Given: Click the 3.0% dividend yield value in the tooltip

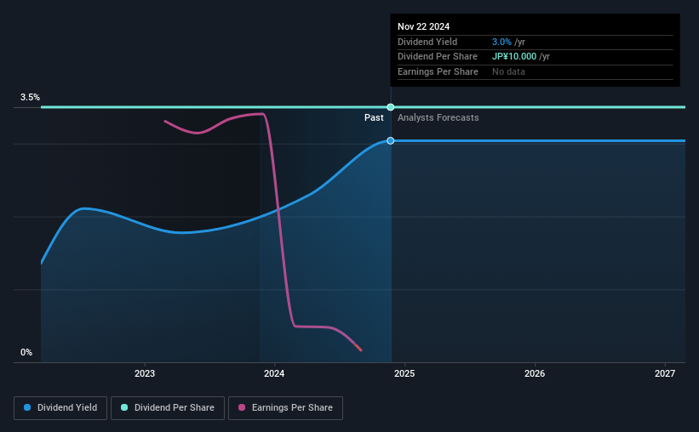Looking at the screenshot, I should (501, 42).
